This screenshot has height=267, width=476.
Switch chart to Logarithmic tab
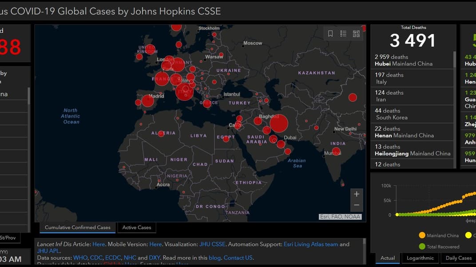click(420, 258)
